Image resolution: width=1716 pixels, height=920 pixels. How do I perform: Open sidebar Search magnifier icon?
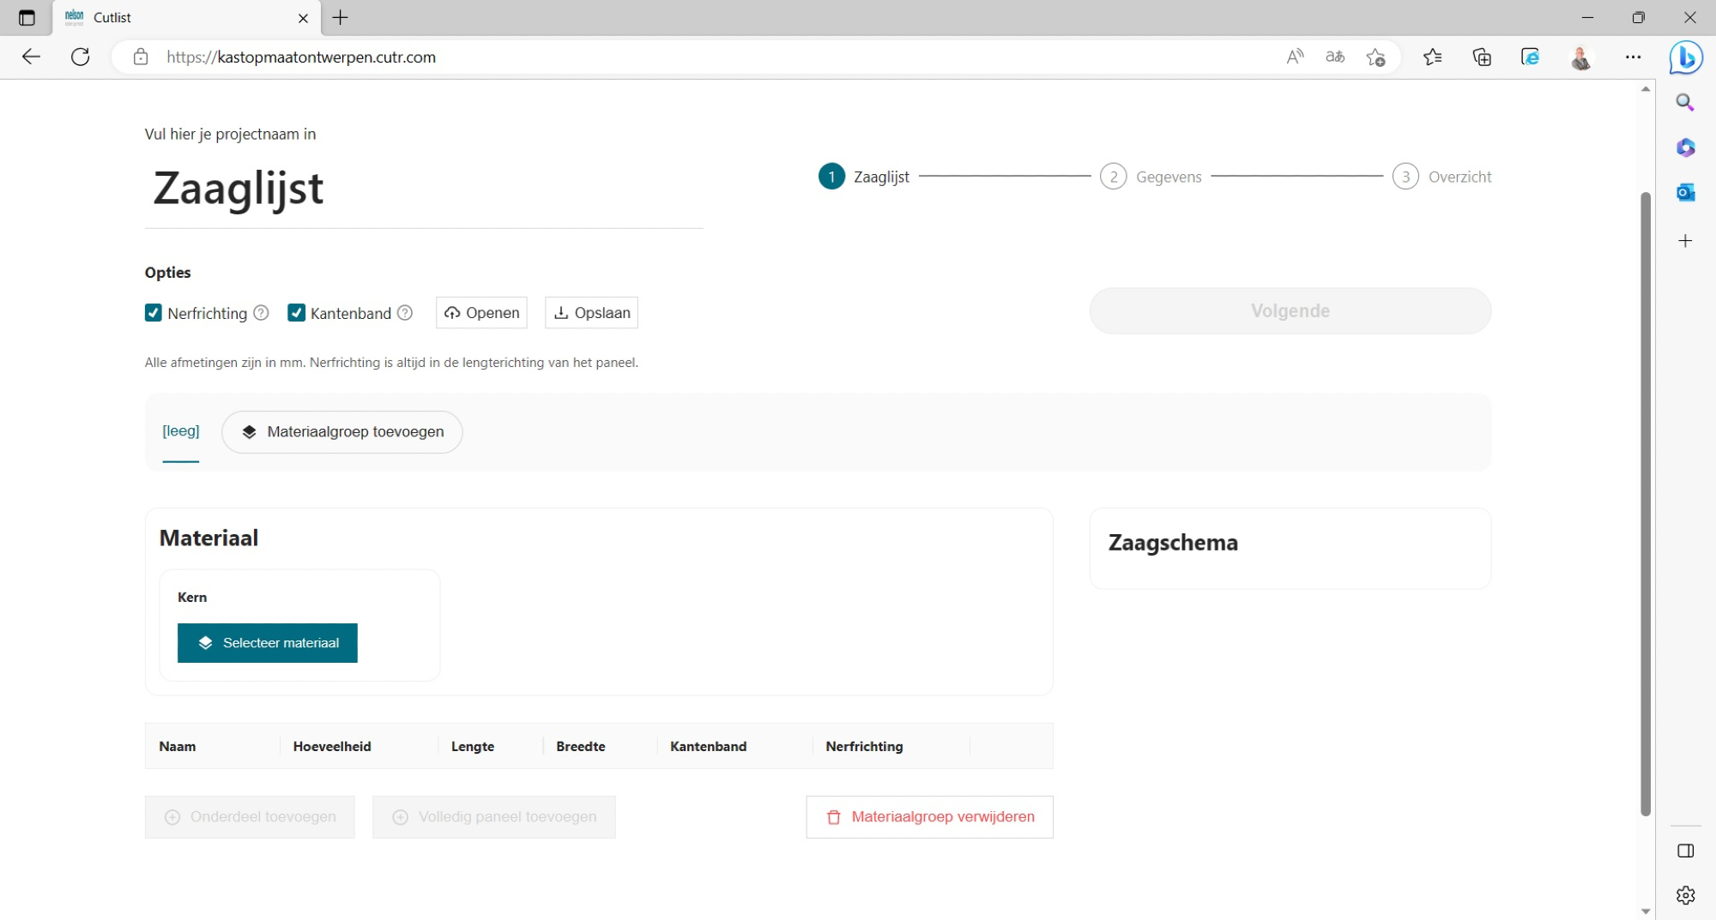[1685, 103]
